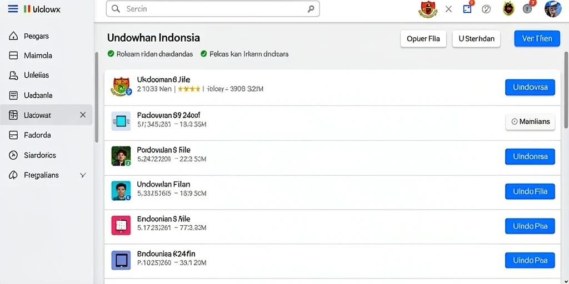Open the blue square notification icon

click(x=468, y=9)
